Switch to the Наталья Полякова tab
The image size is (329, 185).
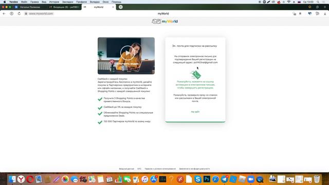30,7
